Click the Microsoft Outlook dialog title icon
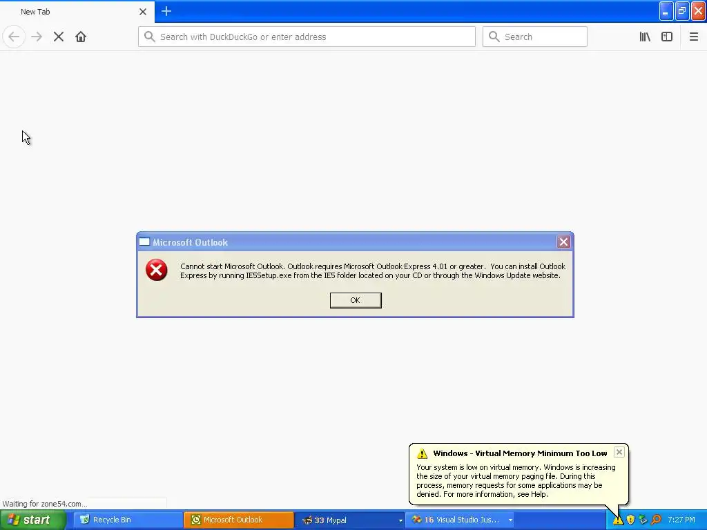The height and width of the screenshot is (530, 707). [x=144, y=242]
